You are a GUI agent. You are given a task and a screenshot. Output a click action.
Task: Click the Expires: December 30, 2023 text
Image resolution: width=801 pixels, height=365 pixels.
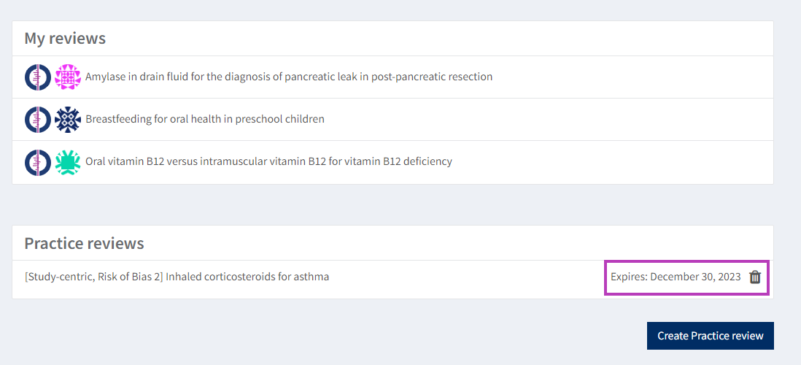(x=676, y=277)
